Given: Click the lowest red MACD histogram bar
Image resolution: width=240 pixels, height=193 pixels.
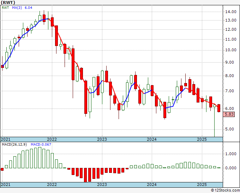Looking at the screenshot, I should (85, 175).
